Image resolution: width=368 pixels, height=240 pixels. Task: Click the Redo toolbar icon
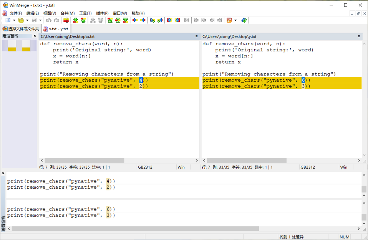click(56, 20)
